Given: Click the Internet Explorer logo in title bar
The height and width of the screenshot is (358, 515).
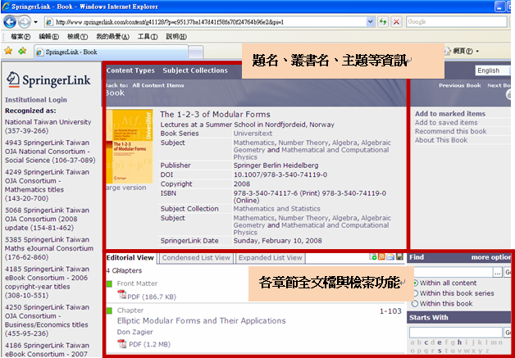Looking at the screenshot, I should tap(6, 7).
